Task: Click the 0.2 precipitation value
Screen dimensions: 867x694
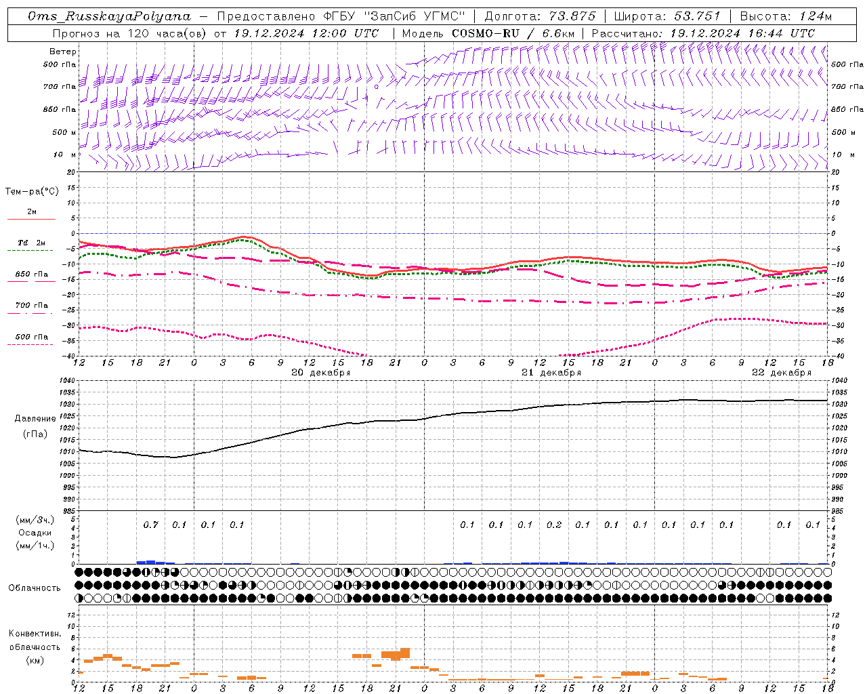Action: pos(554,525)
